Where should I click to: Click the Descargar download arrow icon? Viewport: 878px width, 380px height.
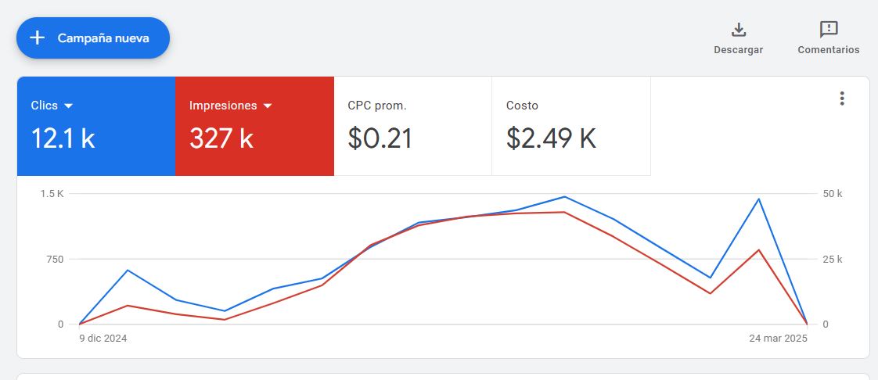click(738, 30)
